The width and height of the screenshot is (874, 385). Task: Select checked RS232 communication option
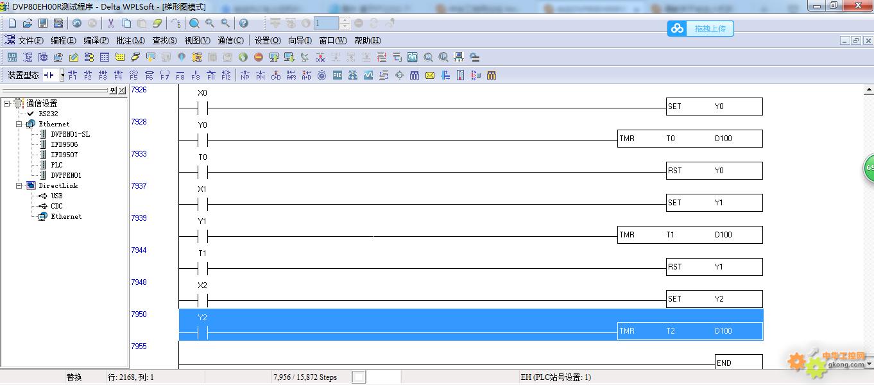pyautogui.click(x=47, y=114)
